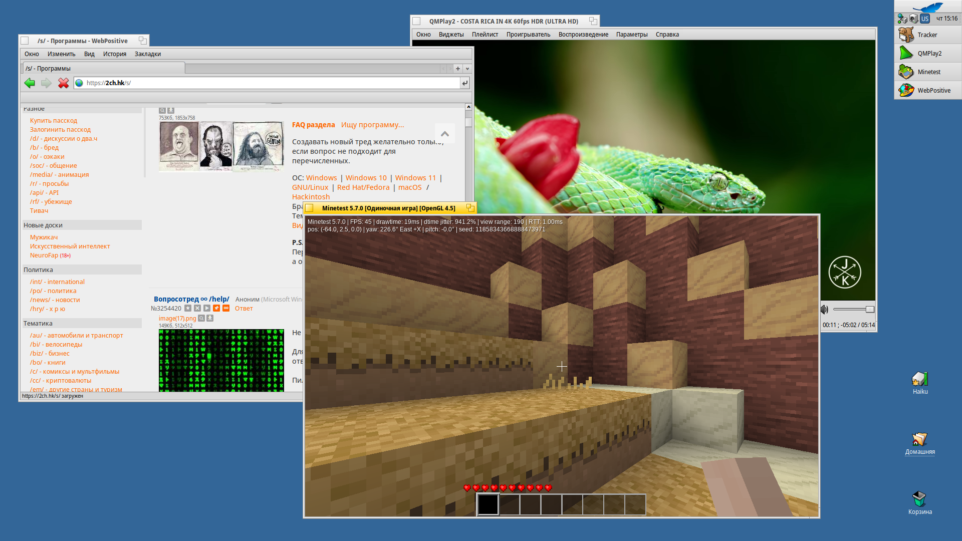Click network status tray icon
Screen dimensions: 962x541
pyautogui.click(x=902, y=19)
